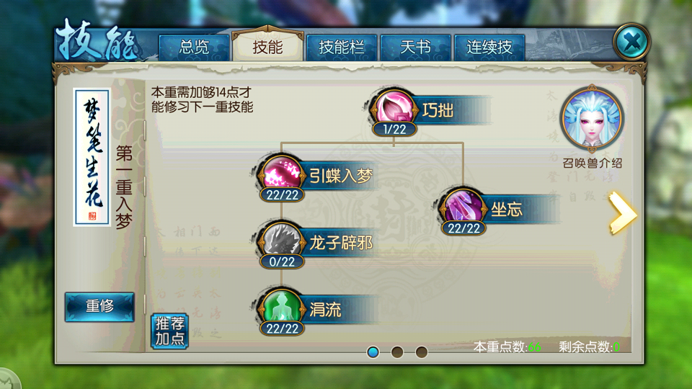Open the 召唤兽介绍 portrait

coord(591,119)
